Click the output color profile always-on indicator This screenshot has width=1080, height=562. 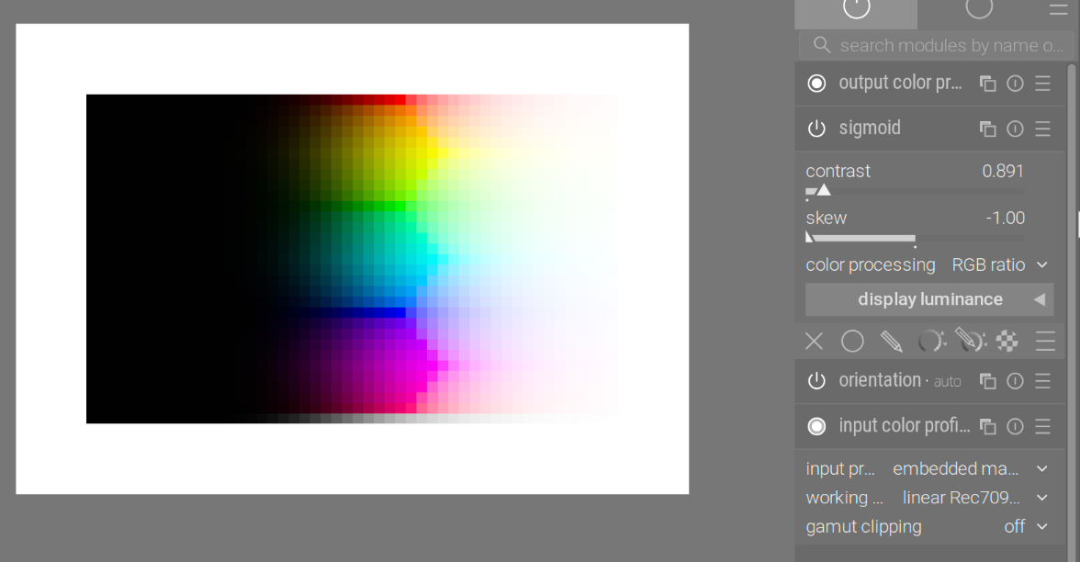pos(817,84)
